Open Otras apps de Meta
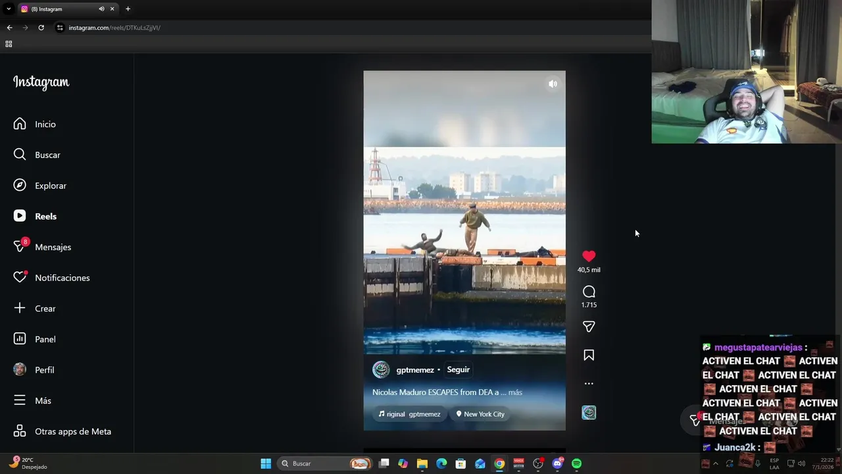 click(62, 431)
